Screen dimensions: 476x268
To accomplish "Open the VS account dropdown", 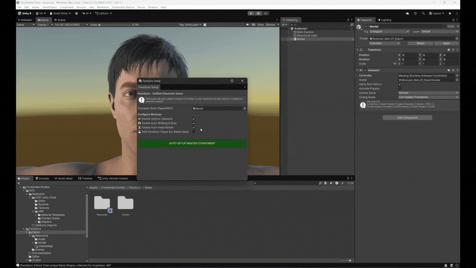I will click(40, 13).
